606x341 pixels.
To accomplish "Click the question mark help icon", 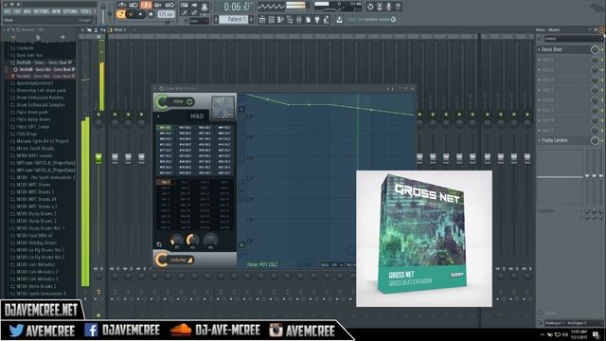I will pos(398,7).
